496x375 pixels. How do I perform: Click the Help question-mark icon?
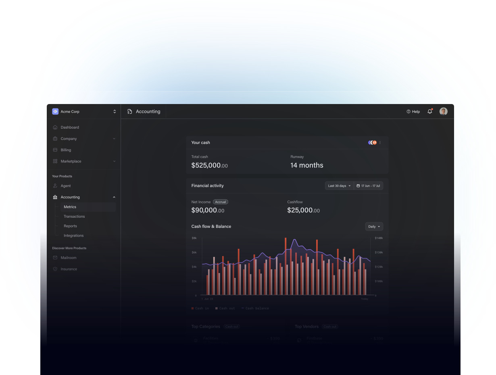tap(408, 112)
